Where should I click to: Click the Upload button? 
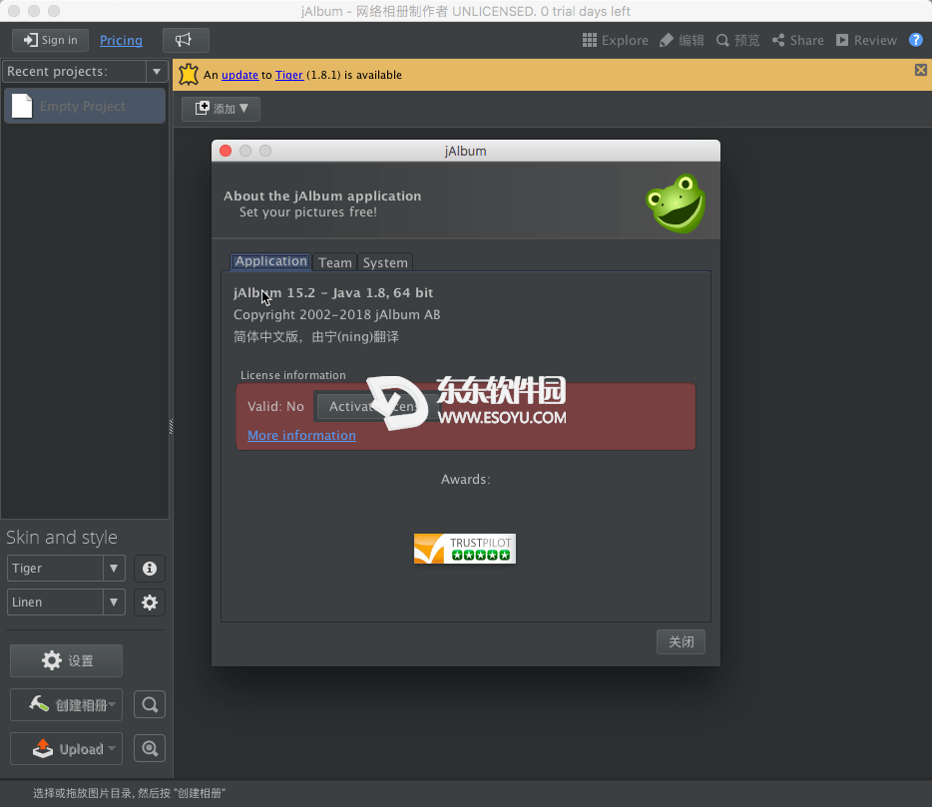(x=66, y=749)
